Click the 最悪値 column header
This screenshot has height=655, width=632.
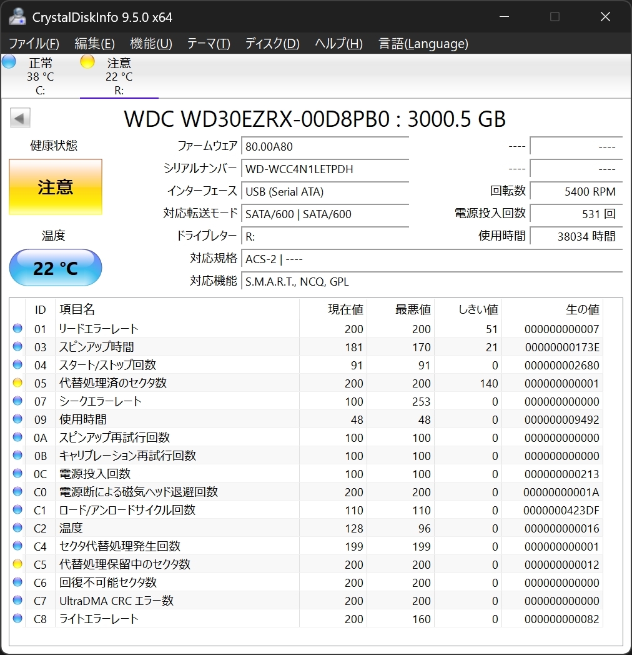point(401,309)
